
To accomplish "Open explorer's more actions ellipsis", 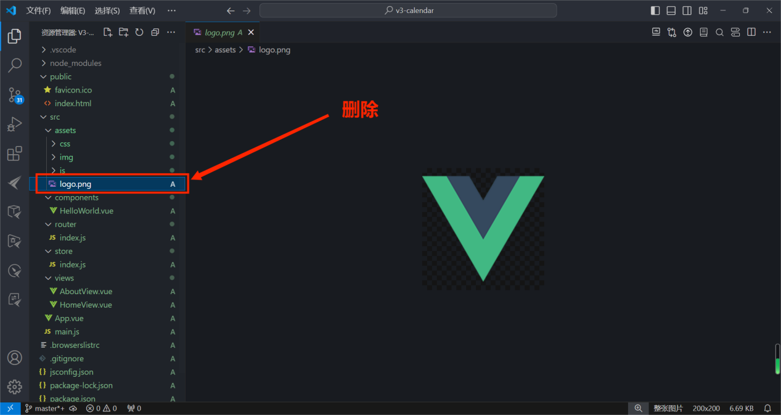I will tap(171, 32).
